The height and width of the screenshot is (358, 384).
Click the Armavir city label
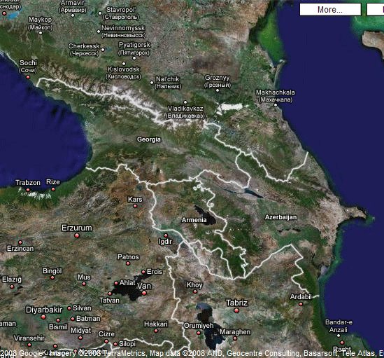pyautogui.click(x=73, y=6)
